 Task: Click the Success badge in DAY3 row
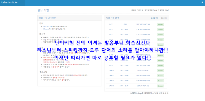(x=160, y=35)
